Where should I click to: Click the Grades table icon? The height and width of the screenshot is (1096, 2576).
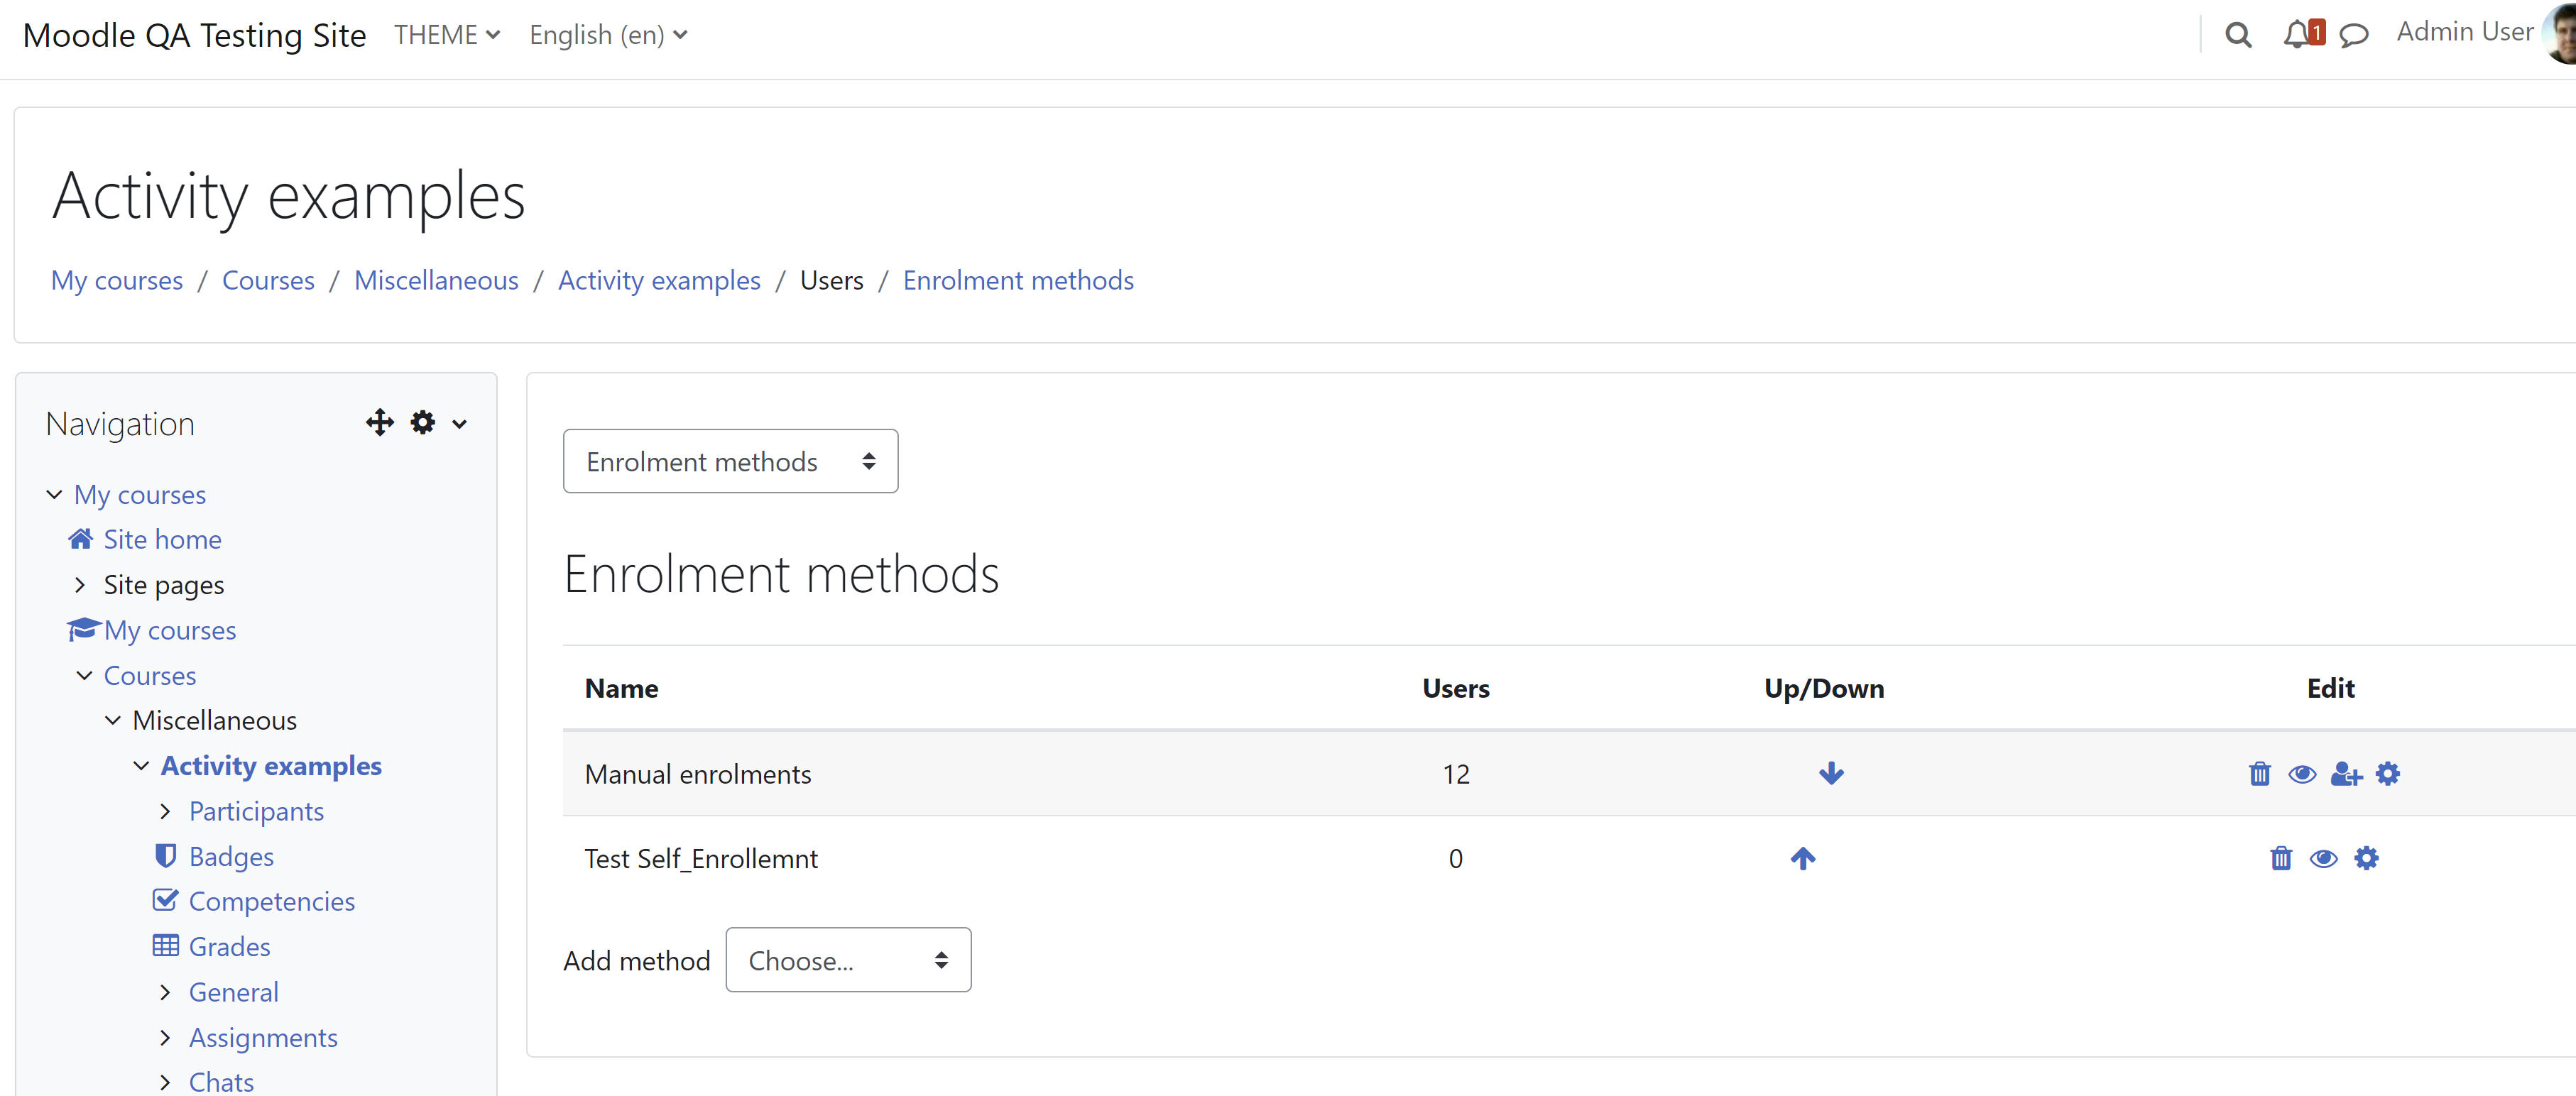point(166,946)
